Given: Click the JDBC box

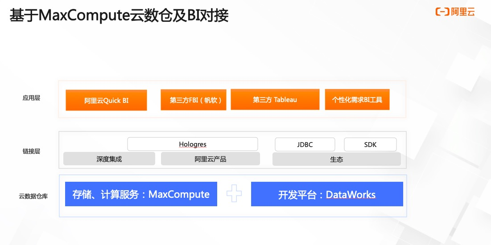Looking at the screenshot, I should point(305,145).
